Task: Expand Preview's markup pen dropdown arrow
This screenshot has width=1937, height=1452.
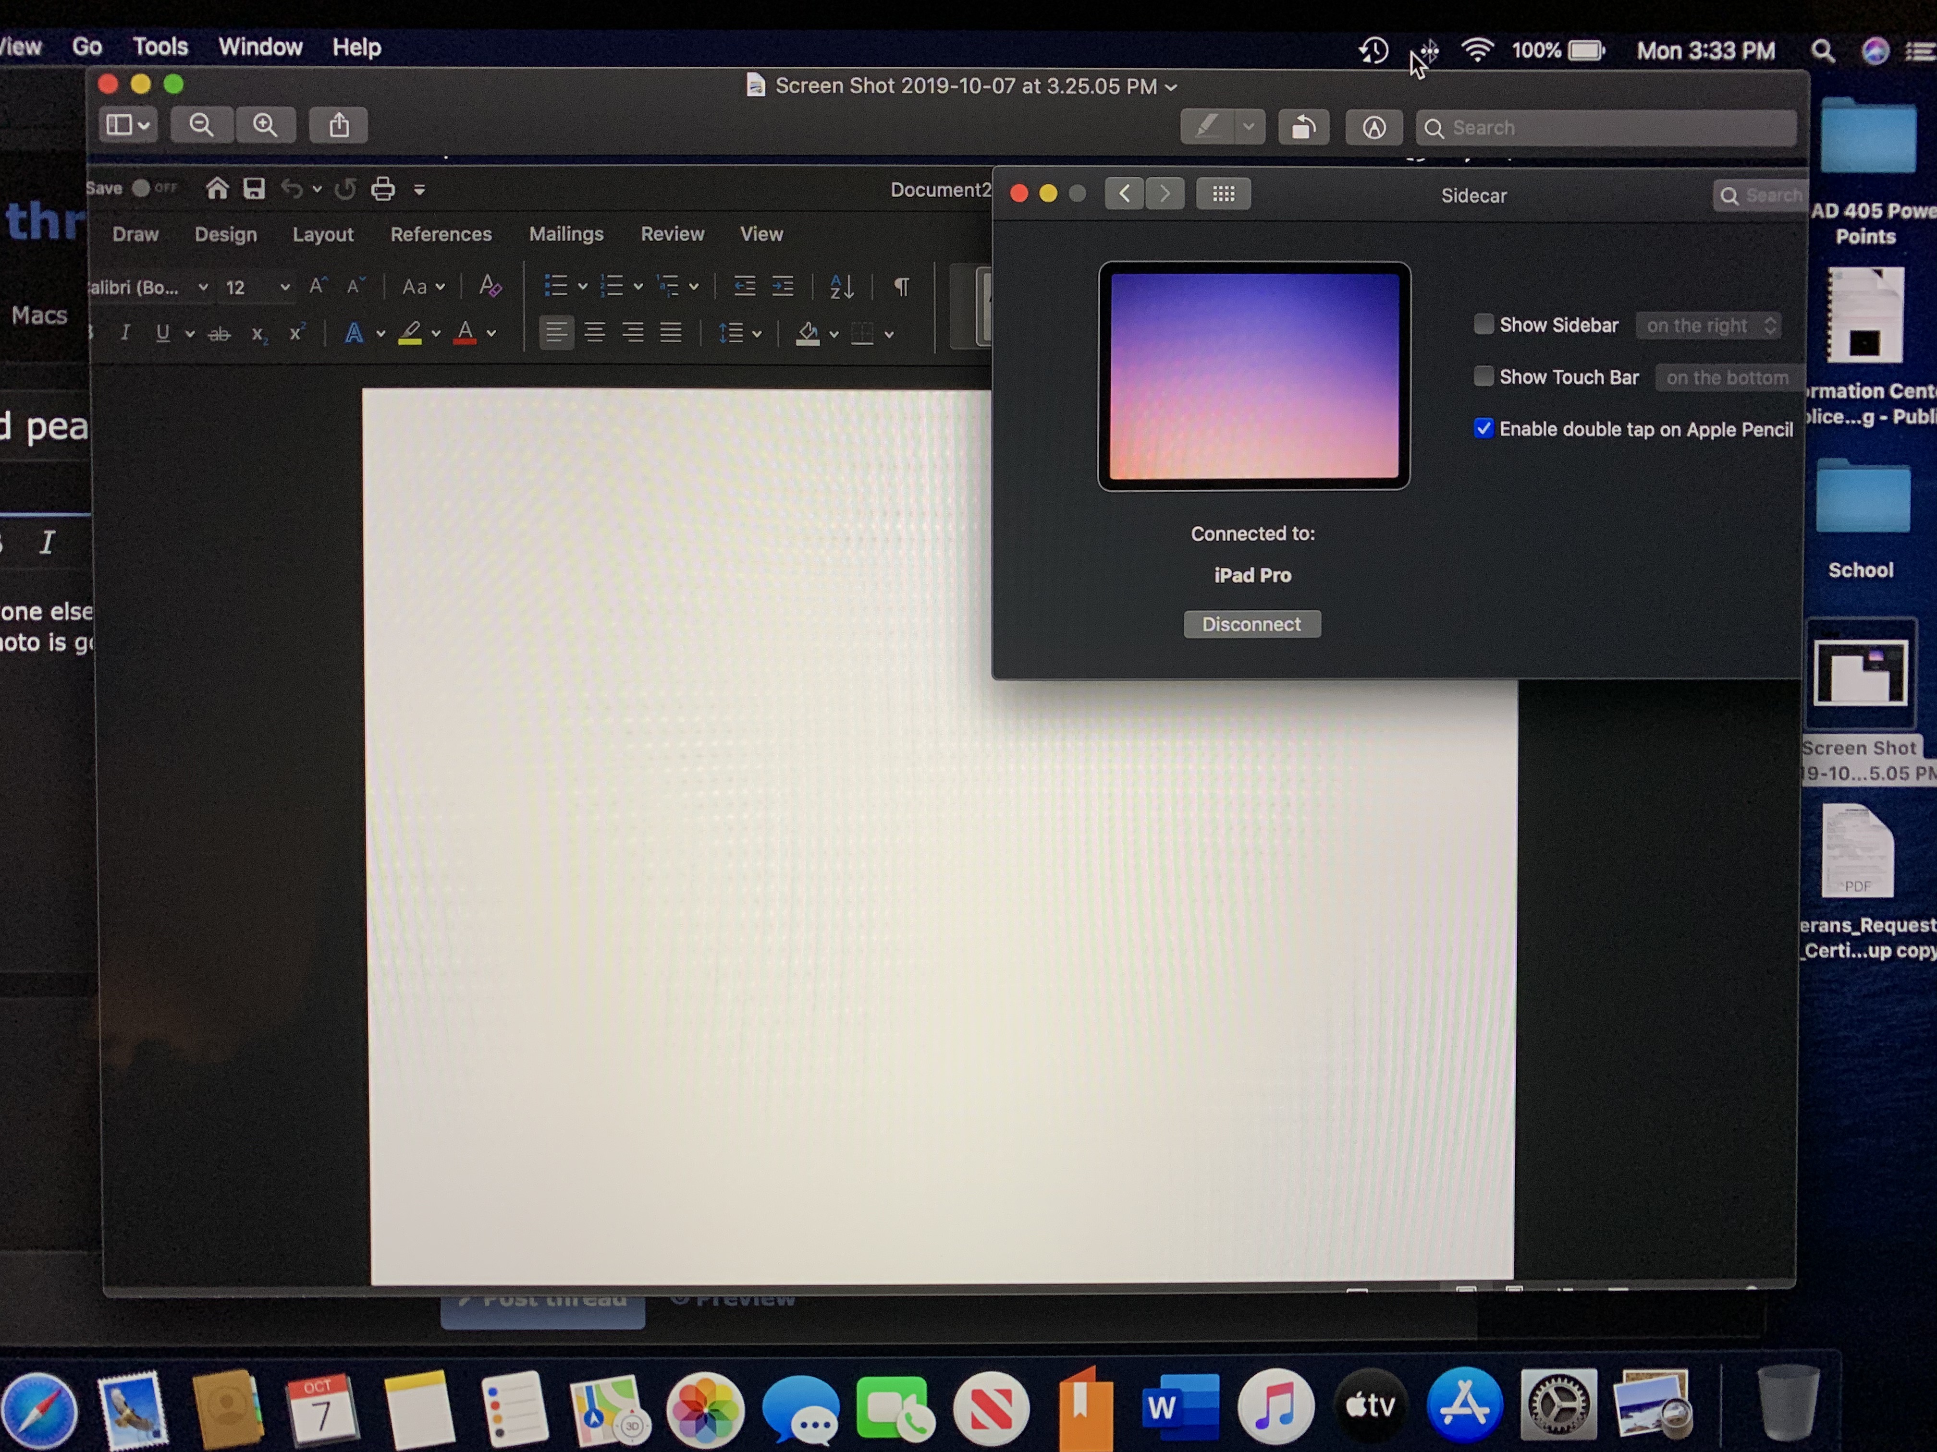Action: tap(1249, 128)
